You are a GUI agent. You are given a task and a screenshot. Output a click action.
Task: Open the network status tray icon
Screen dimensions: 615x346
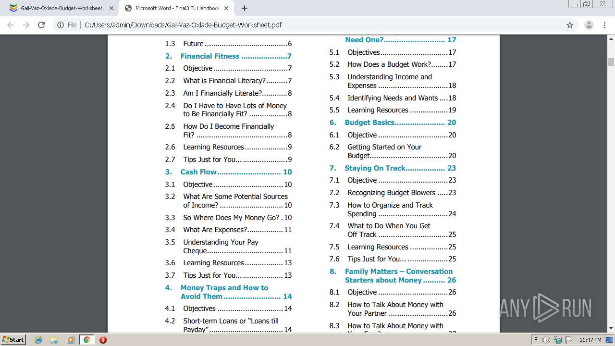tap(558, 340)
